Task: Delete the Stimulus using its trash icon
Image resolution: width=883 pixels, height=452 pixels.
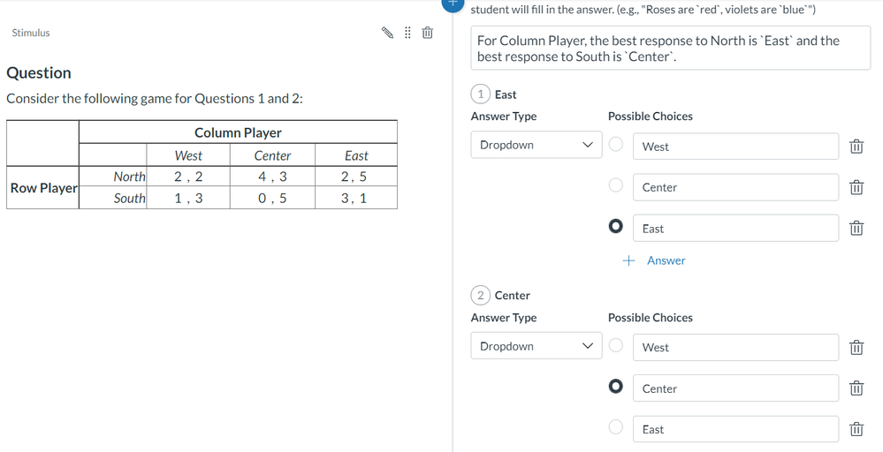Action: point(427,33)
